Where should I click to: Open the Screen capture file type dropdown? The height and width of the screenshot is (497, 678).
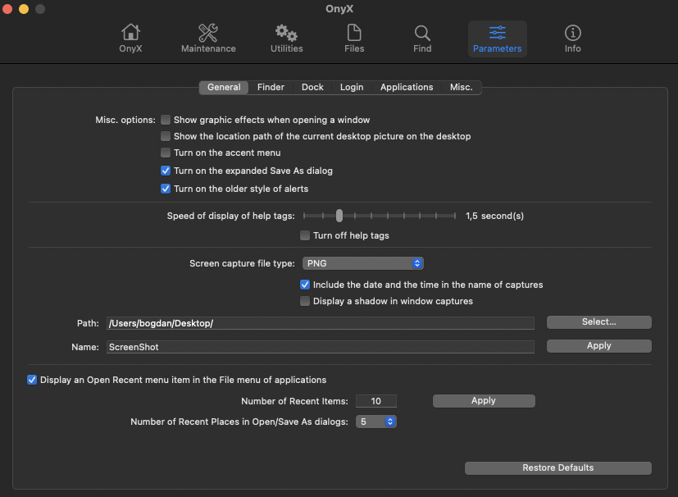point(362,263)
